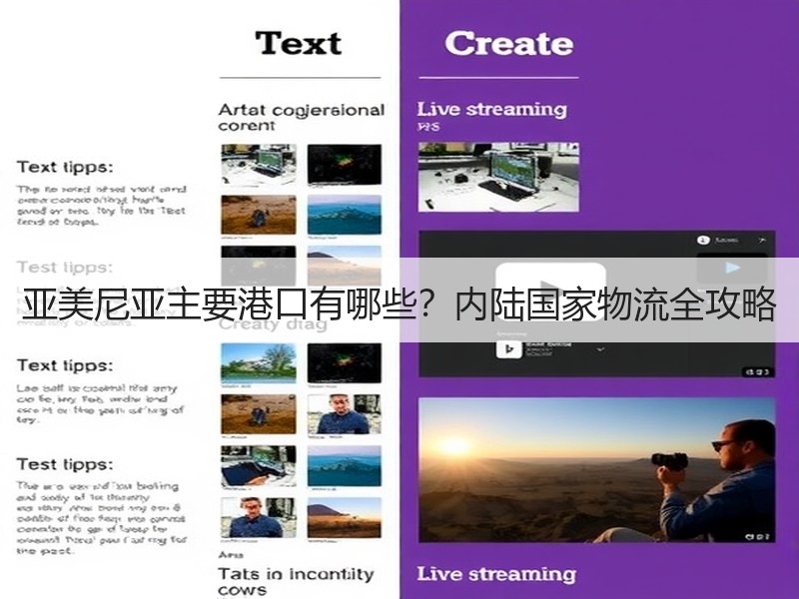
Task: Click the arrow icon at the video player's top corner
Action: coord(762,240)
